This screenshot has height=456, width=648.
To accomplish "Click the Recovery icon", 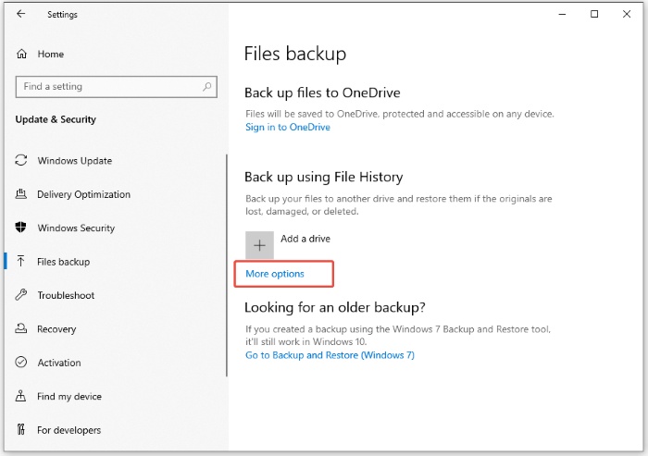I will click(x=21, y=328).
